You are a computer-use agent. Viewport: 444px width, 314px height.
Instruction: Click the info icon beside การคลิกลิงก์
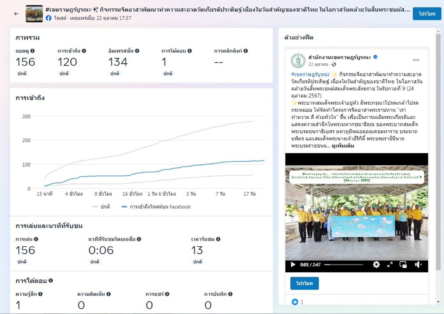246,51
